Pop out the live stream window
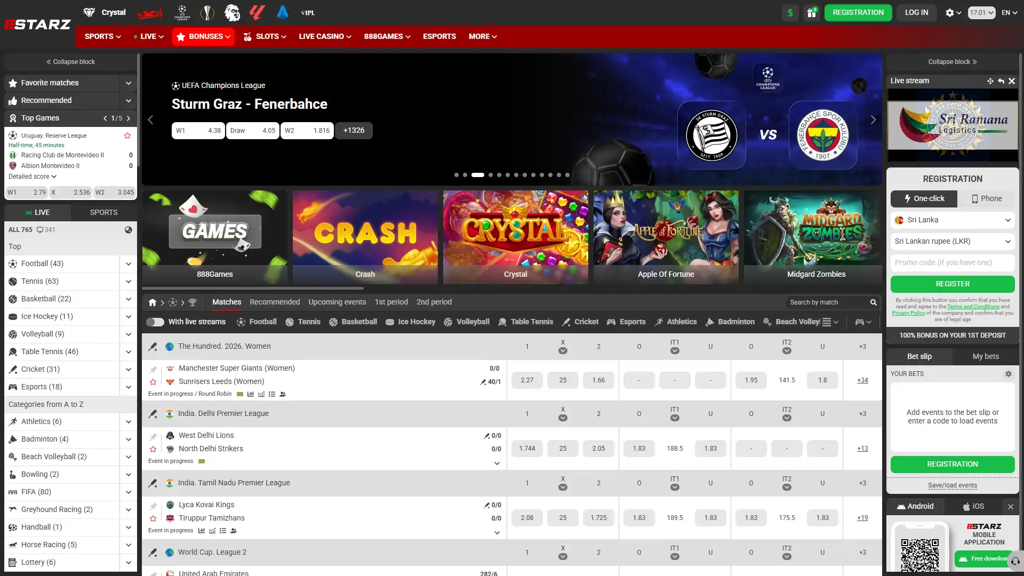The width and height of the screenshot is (1024, 576). click(990, 81)
